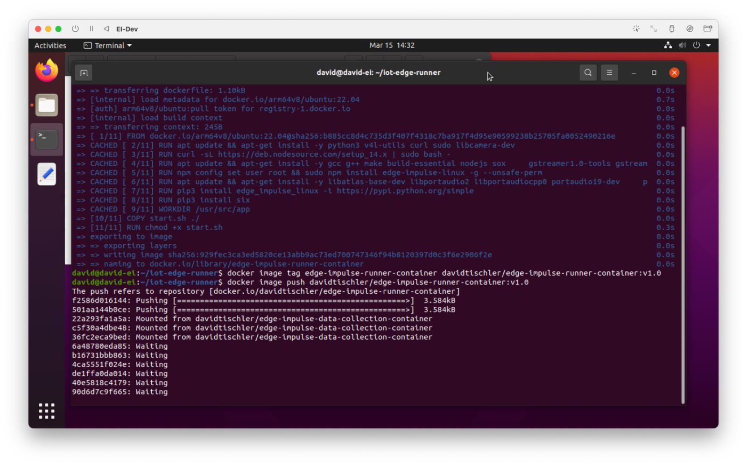Viewport: 747px width, 466px height.
Task: Click the VM back triangle button
Action: pos(106,29)
